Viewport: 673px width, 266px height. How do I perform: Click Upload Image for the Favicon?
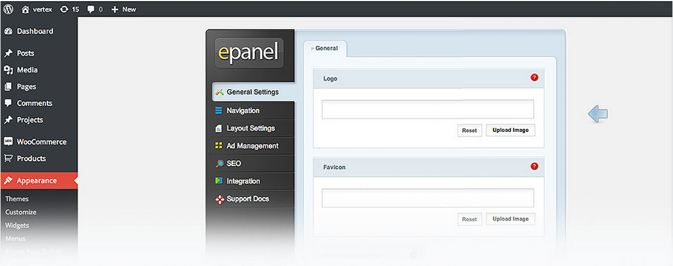click(x=510, y=219)
